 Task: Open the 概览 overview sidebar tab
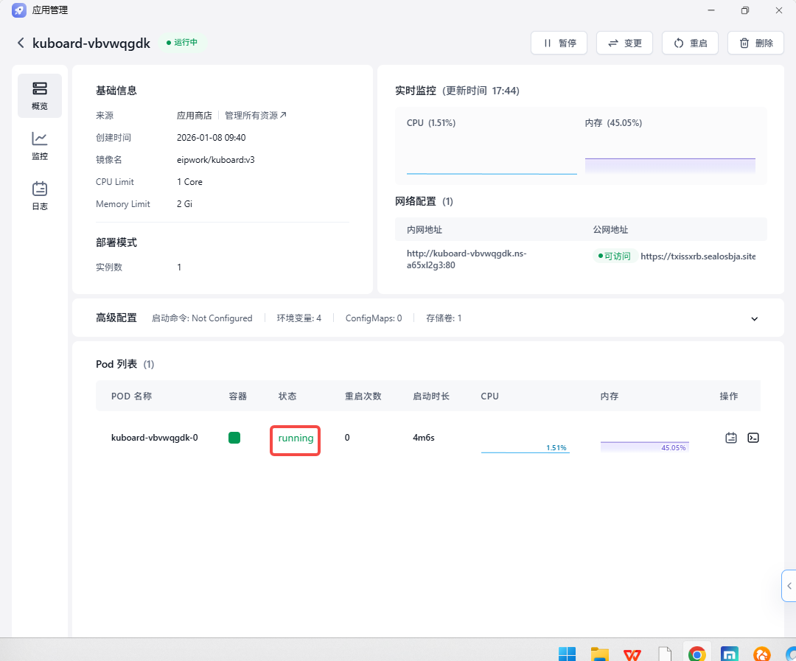coord(40,96)
